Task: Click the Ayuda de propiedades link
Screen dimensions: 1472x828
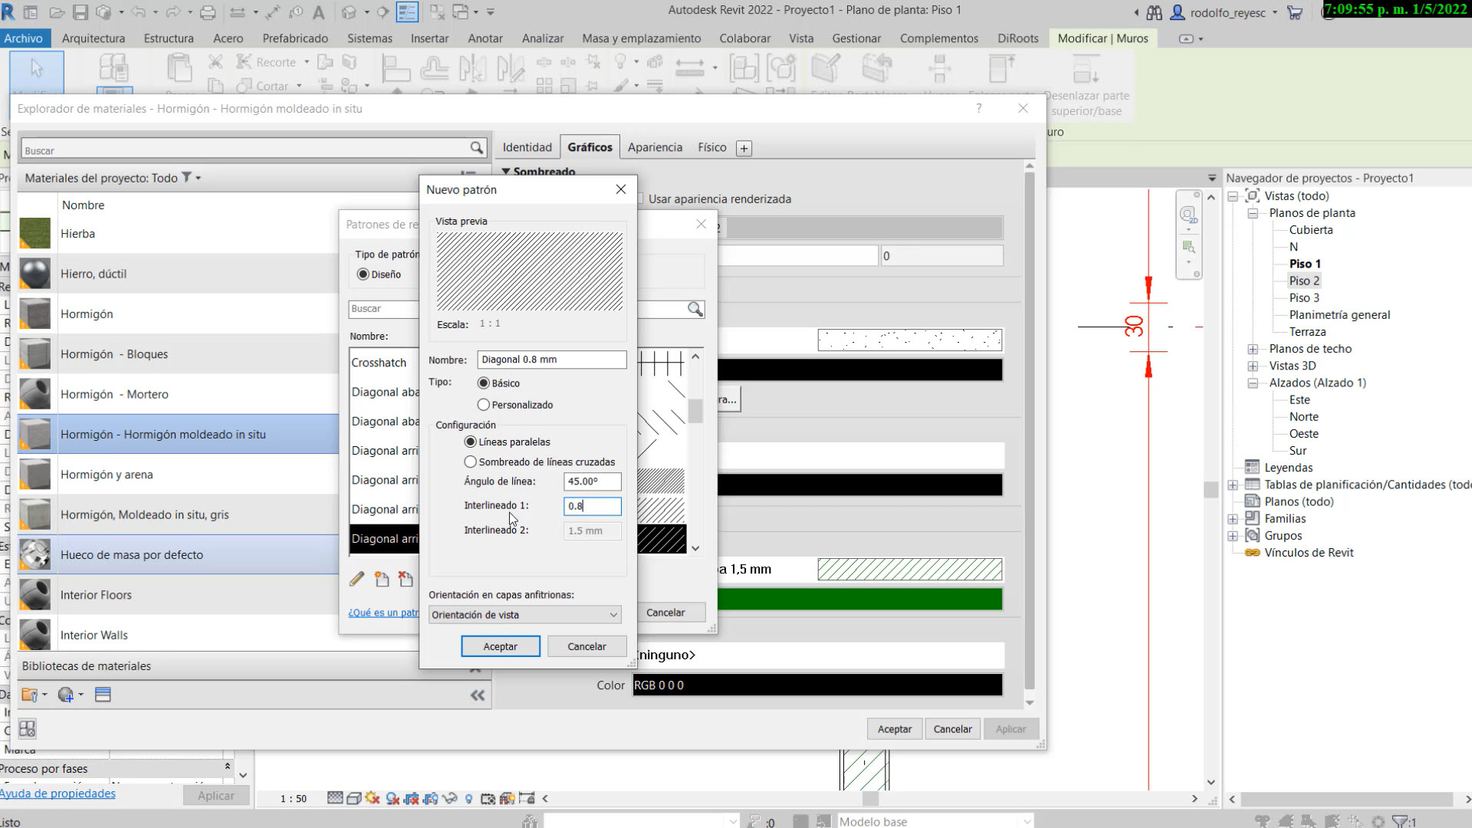Action: 58,793
